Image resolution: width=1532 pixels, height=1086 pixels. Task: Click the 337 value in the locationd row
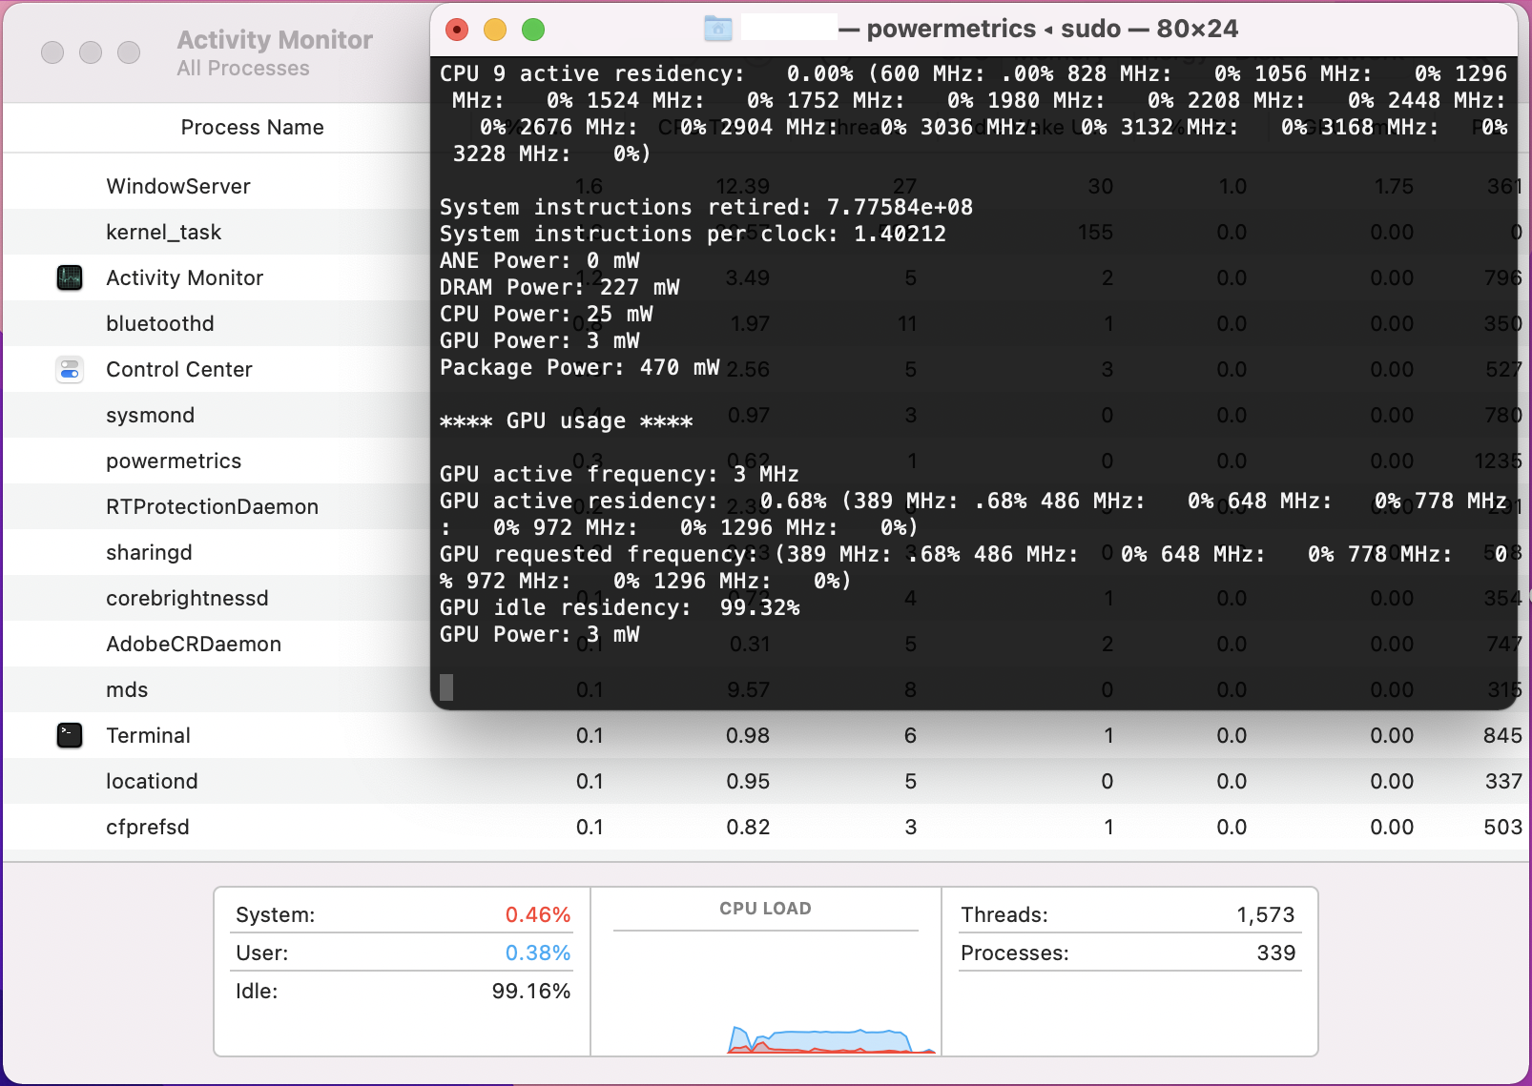(x=1503, y=781)
